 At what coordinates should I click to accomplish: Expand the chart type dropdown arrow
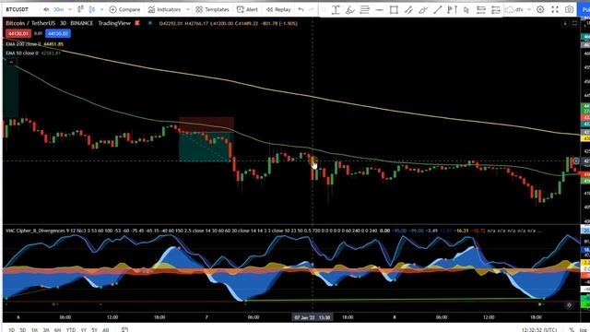[101, 9]
